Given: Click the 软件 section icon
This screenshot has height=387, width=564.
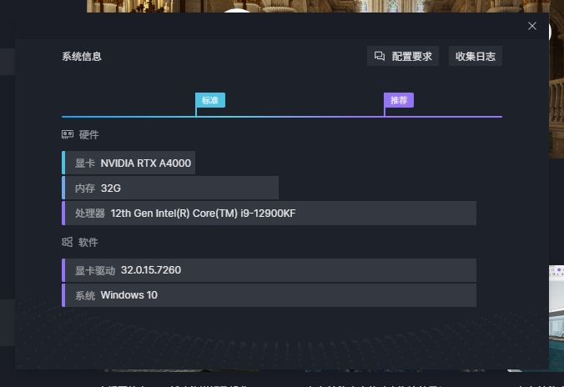Looking at the screenshot, I should 68,242.
